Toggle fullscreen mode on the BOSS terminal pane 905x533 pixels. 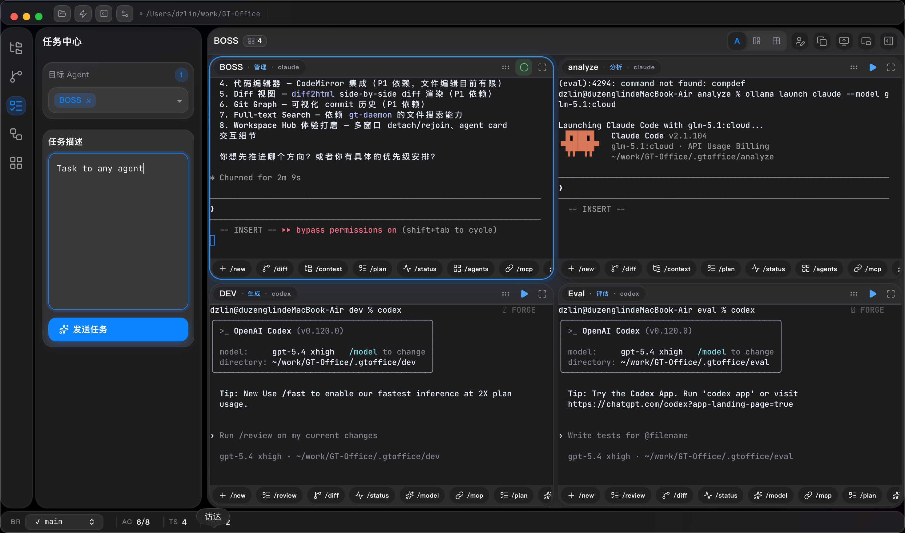[x=542, y=67]
